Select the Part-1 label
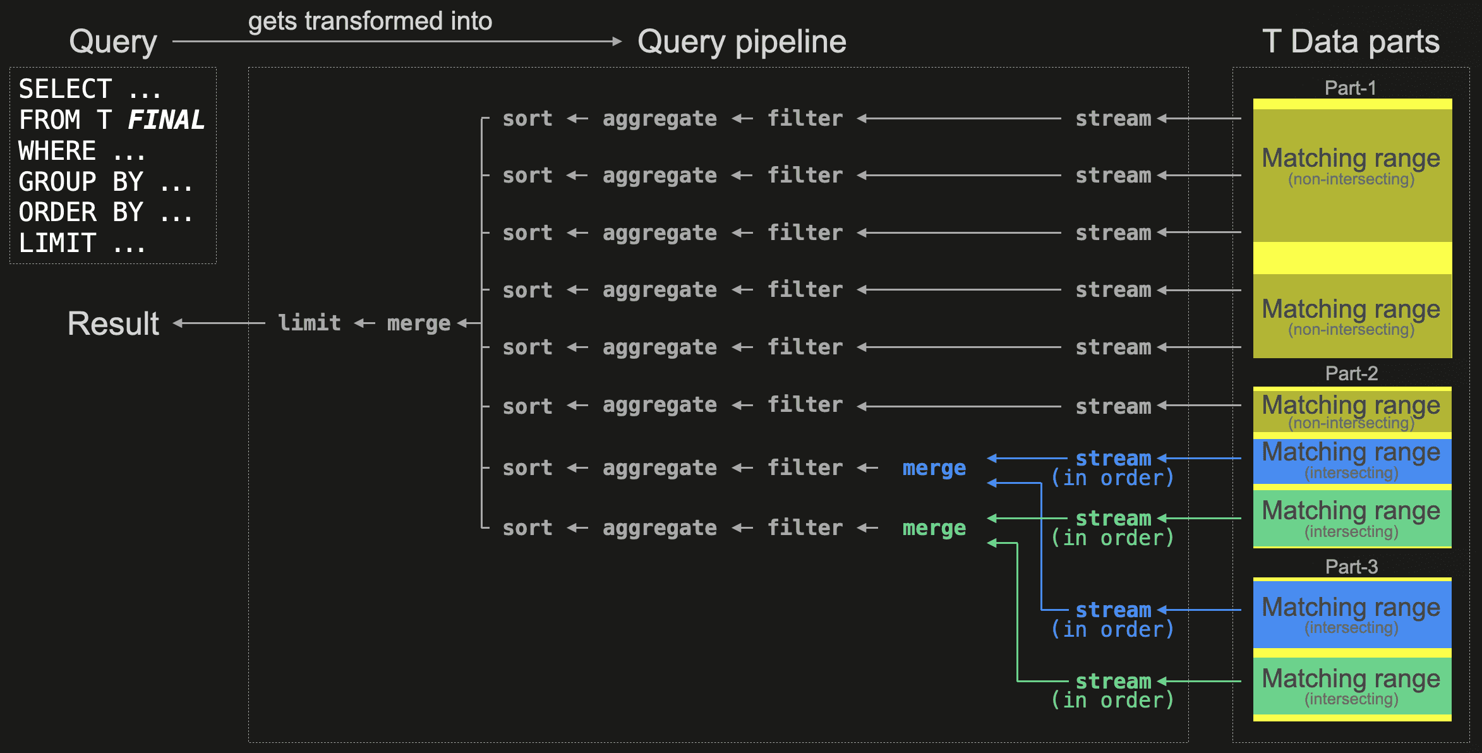The image size is (1482, 753). point(1351,88)
